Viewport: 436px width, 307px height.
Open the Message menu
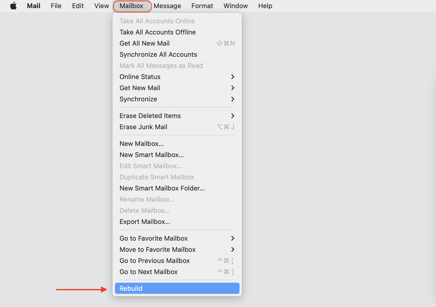tap(167, 6)
